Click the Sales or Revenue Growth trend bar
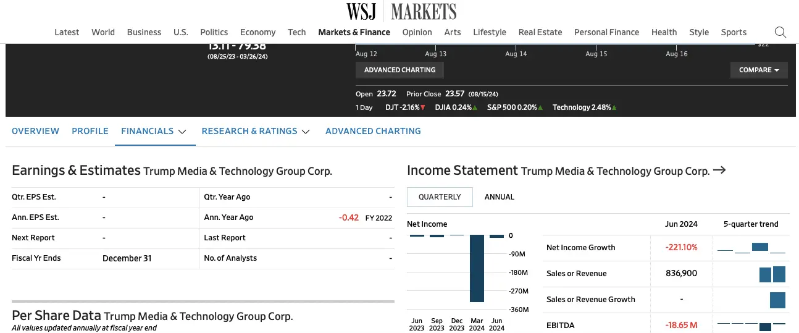Screen dimensions: 799x333 point(777,300)
